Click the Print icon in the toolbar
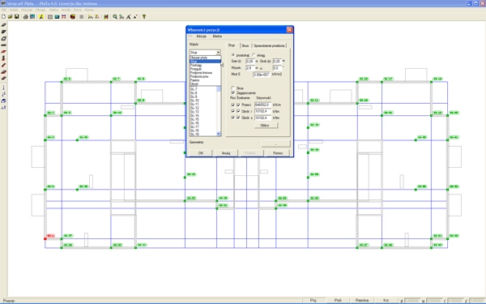 click(x=26, y=17)
